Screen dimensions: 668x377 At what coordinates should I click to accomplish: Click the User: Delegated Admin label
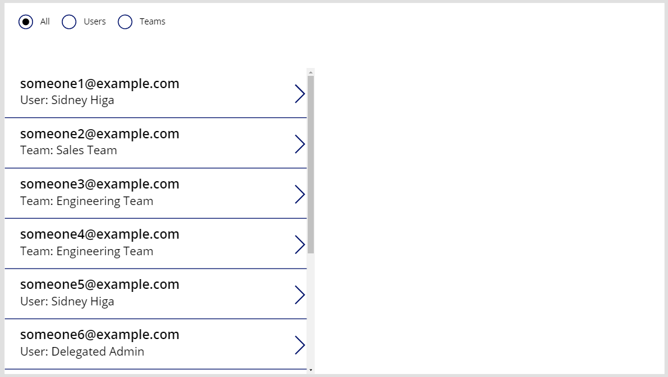coord(82,351)
